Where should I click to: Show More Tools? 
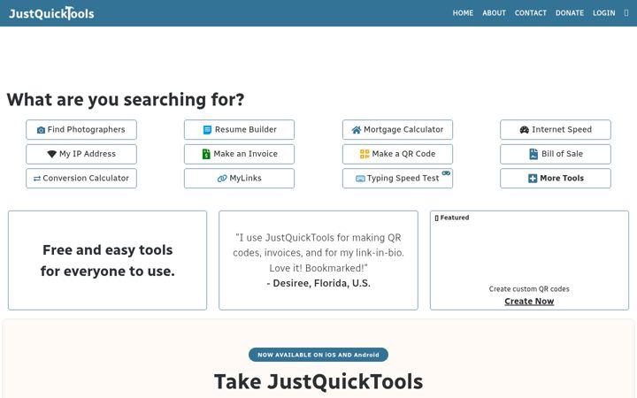point(556,179)
